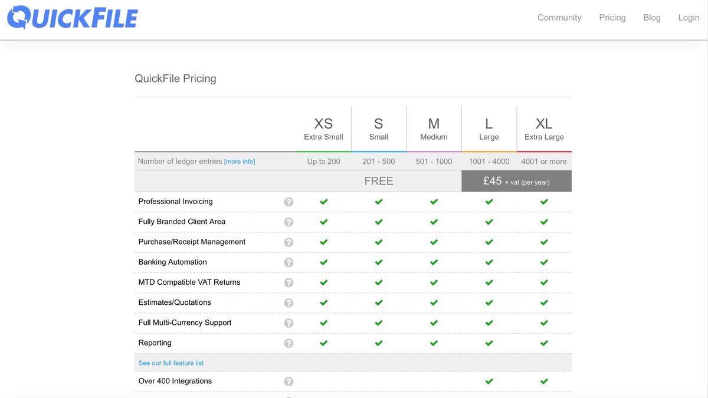The height and width of the screenshot is (398, 708).
Task: Show help for Full Multi-Currency Support
Action: coord(289,323)
